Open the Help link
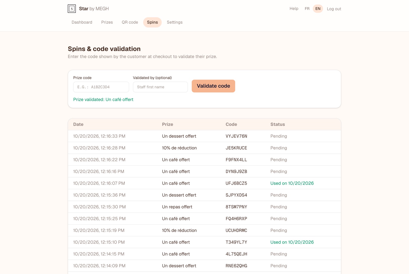This screenshot has height=274, width=409. (294, 9)
